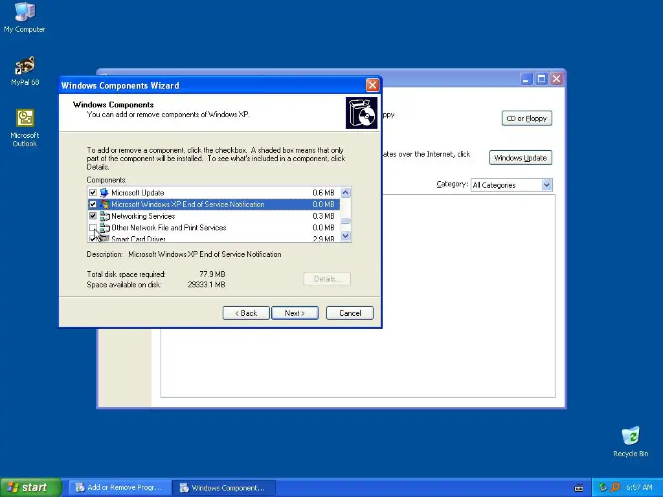Screen dimensions: 663x497
Task: Toggle the shaded Networking Services checkbox
Action: point(93,216)
